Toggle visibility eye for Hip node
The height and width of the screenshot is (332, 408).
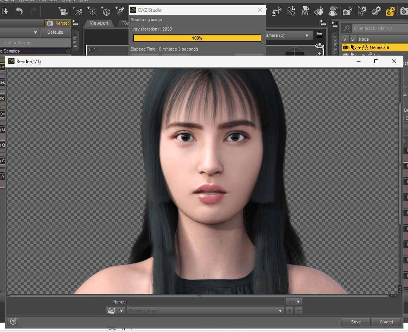point(346,54)
